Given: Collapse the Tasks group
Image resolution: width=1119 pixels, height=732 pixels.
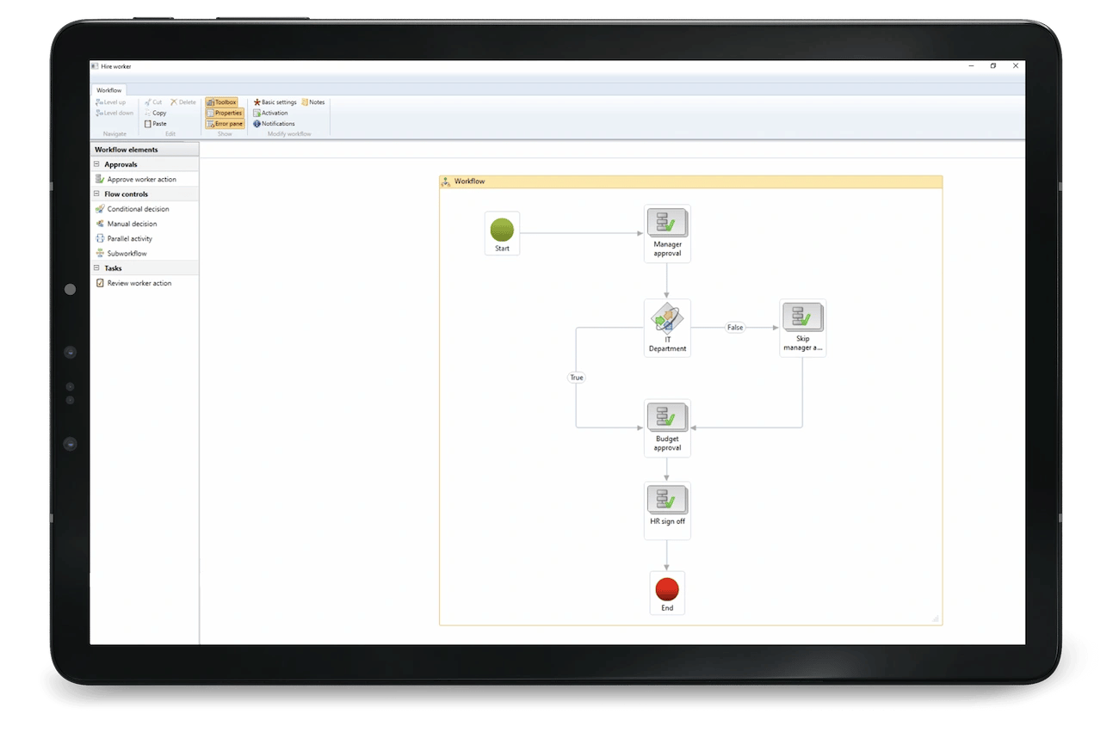Looking at the screenshot, I should pos(96,268).
